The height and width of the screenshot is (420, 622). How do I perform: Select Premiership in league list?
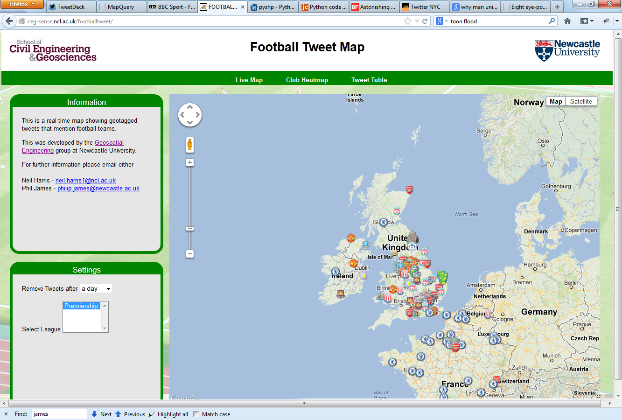tap(81, 306)
